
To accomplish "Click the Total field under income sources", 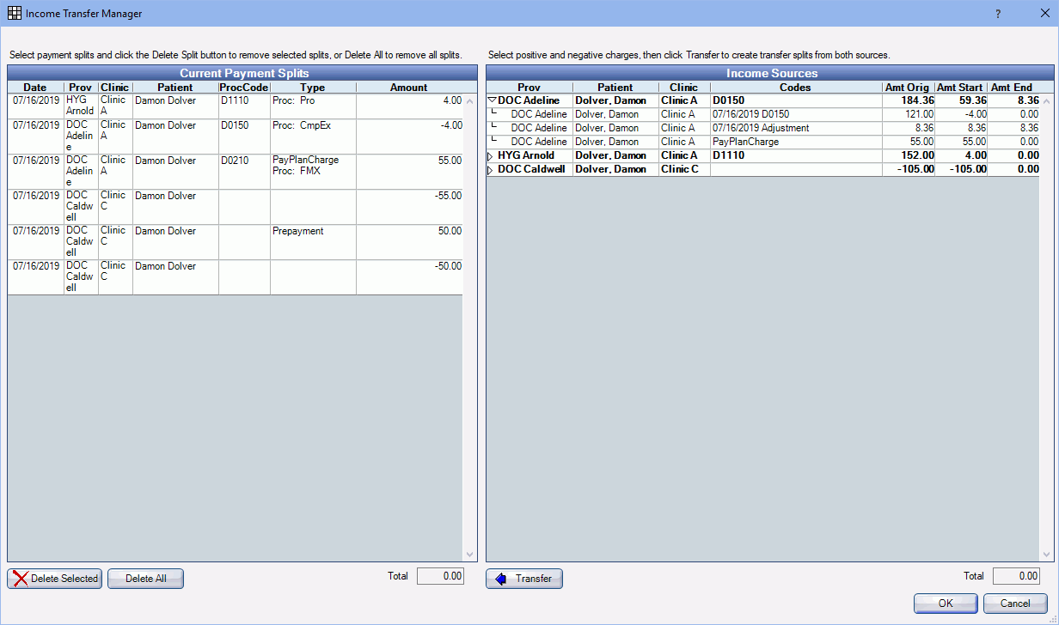I will 1016,575.
